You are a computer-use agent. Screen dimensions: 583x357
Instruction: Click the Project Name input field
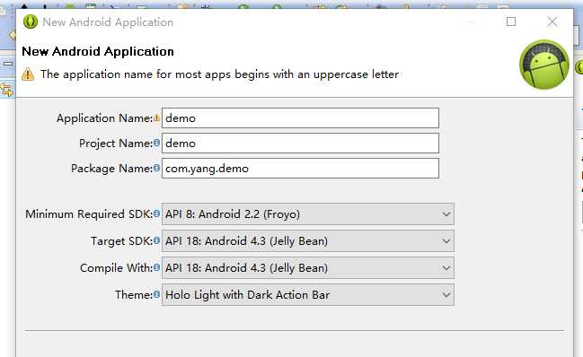tap(300, 144)
